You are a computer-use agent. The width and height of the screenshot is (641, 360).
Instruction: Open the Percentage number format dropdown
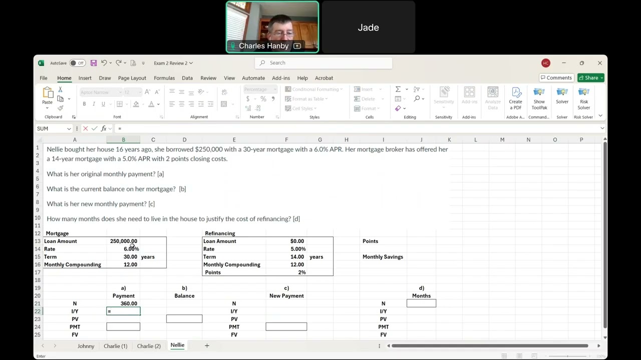click(x=274, y=89)
